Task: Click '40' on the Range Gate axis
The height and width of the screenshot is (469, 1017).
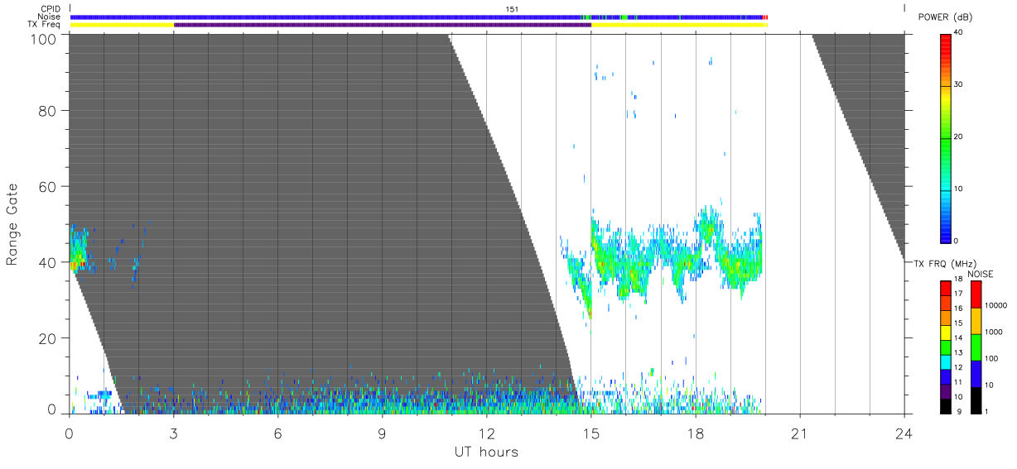Action: coord(49,262)
